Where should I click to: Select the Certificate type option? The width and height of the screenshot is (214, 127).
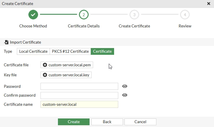tap(102, 51)
